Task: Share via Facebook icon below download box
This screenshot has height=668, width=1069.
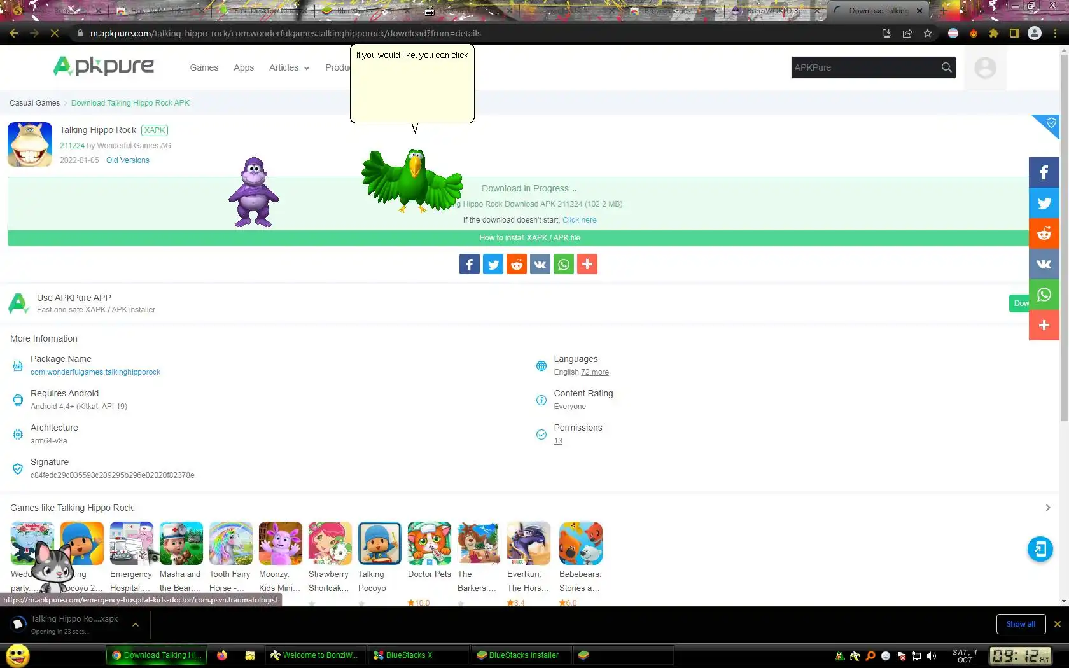Action: [x=470, y=264]
